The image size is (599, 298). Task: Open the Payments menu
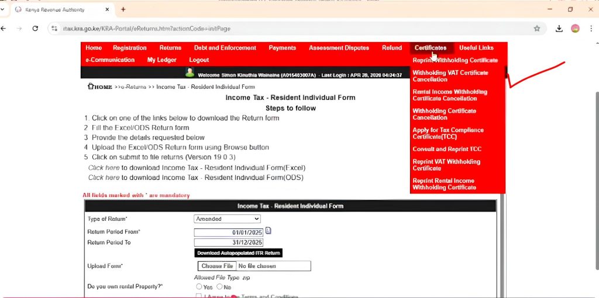tap(282, 48)
